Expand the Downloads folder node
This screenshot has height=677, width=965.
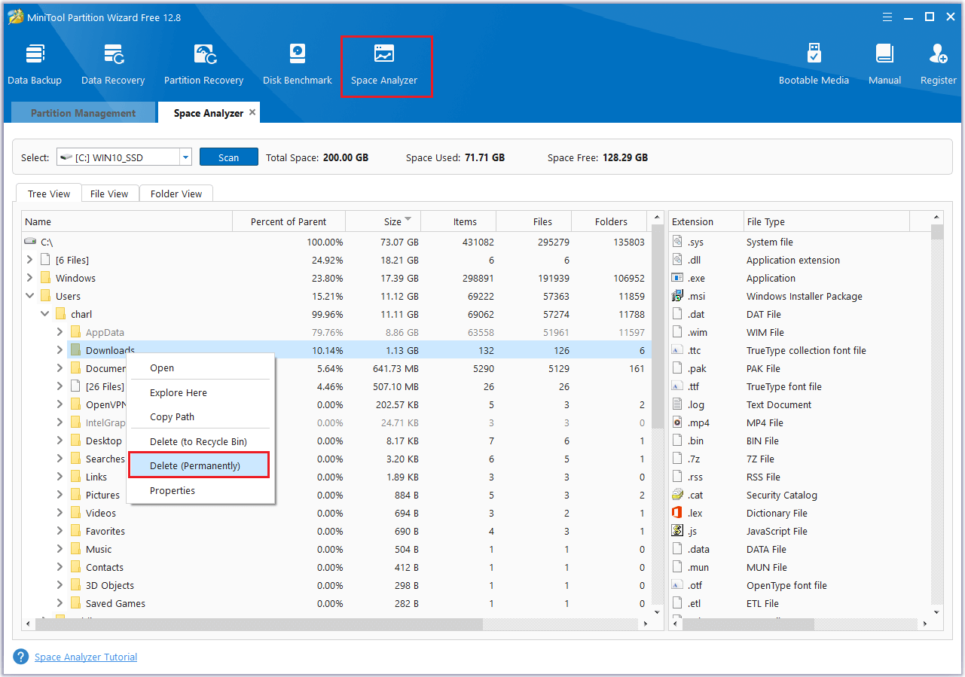[x=60, y=350]
